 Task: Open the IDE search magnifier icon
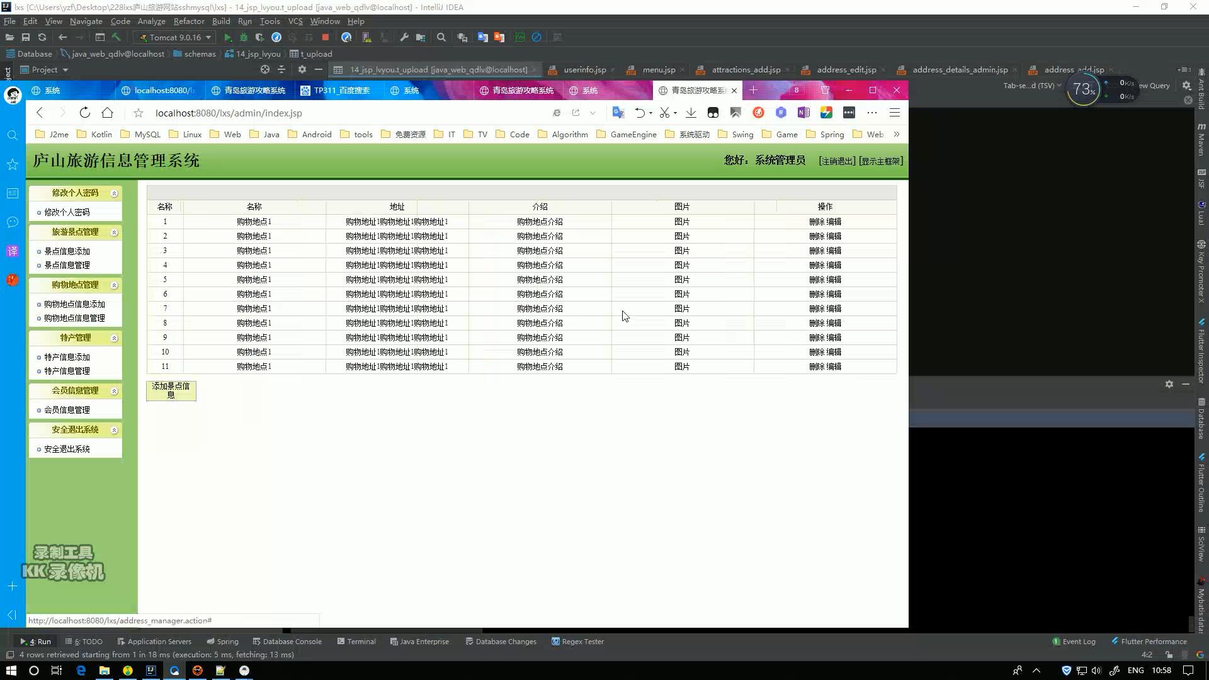tap(441, 37)
